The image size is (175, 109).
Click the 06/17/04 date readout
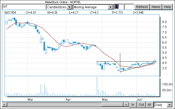(x=10, y=13)
